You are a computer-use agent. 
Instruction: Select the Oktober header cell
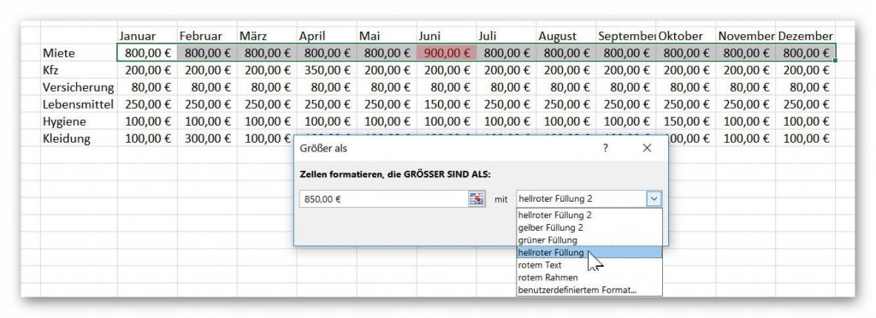(685, 36)
